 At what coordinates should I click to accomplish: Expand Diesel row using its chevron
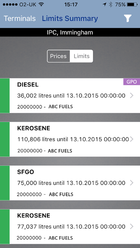click(131, 96)
